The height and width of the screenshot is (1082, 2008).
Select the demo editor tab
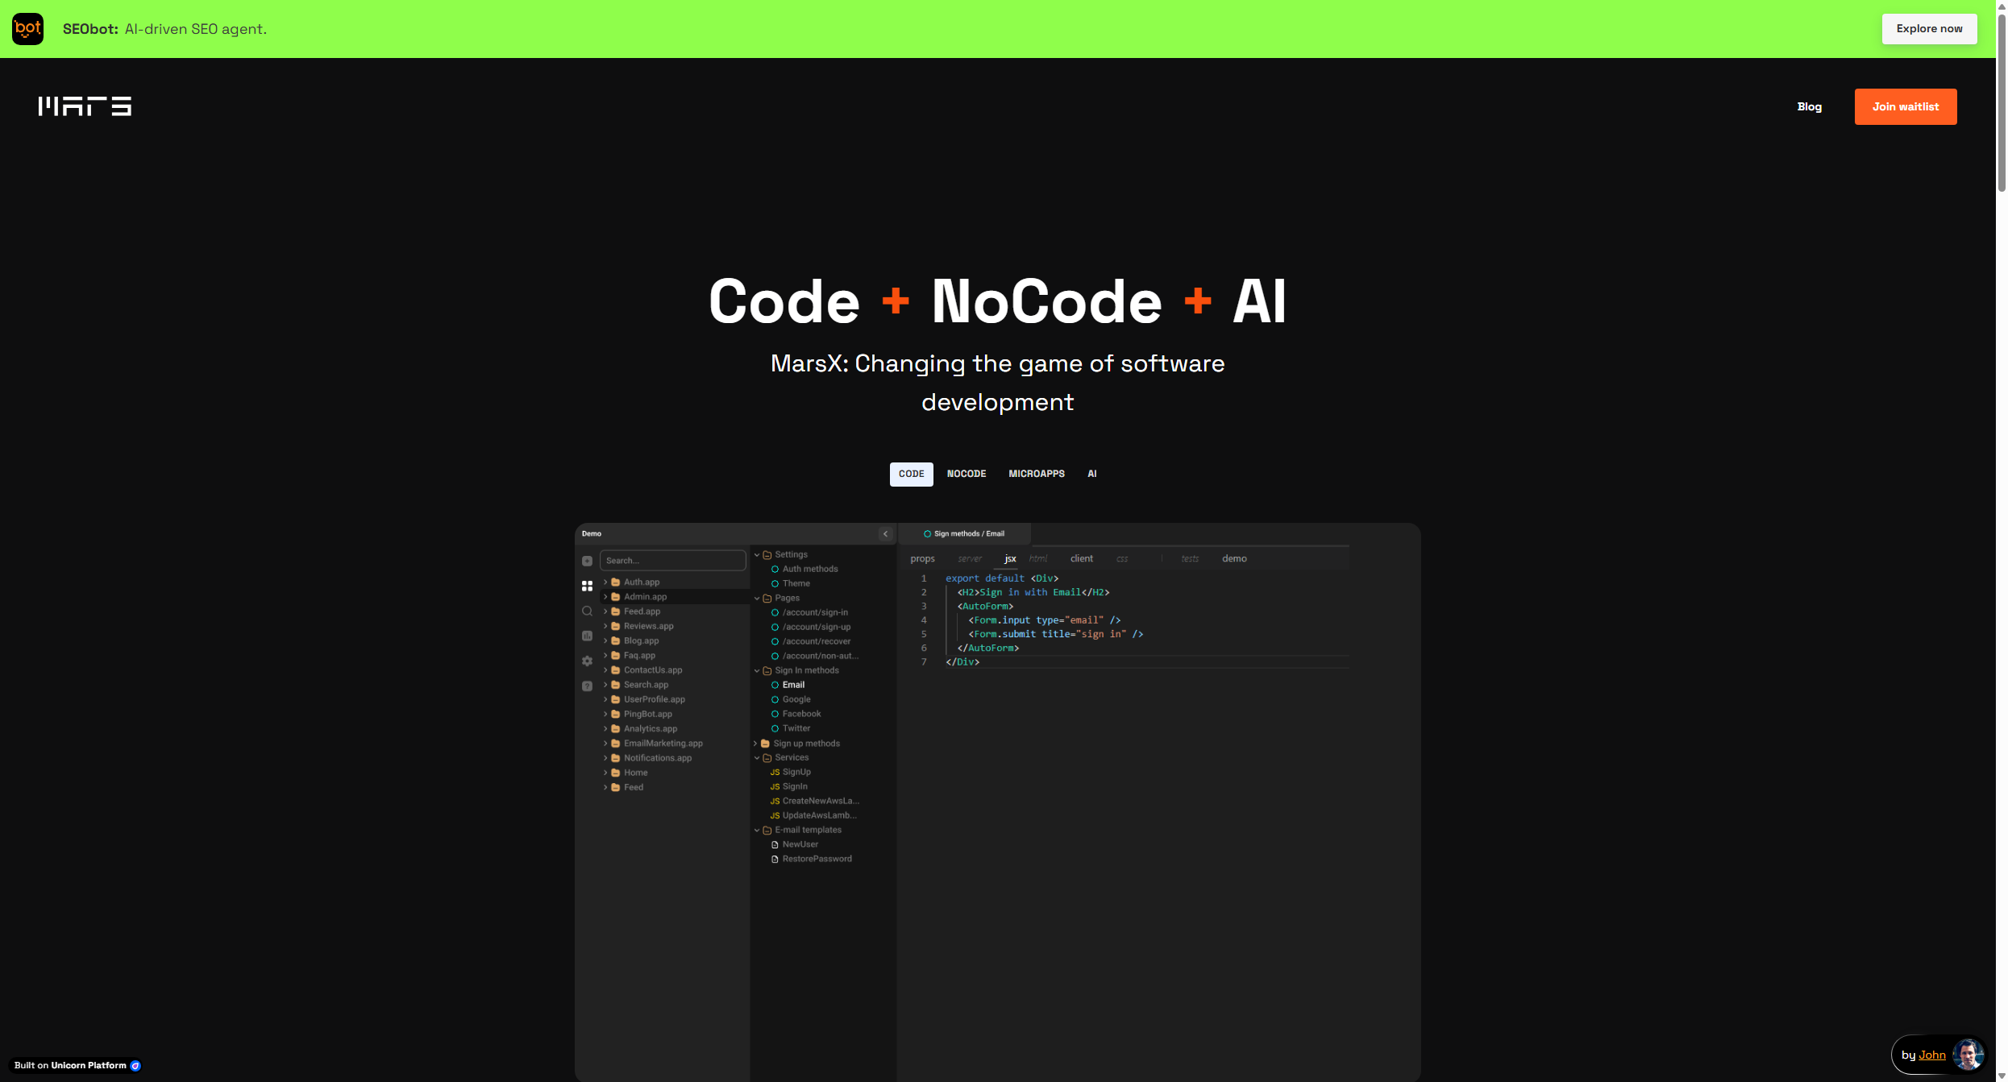pos(1233,558)
